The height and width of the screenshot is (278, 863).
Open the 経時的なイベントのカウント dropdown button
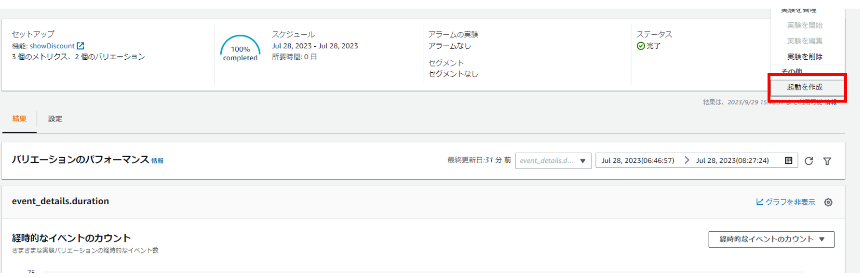pos(771,239)
